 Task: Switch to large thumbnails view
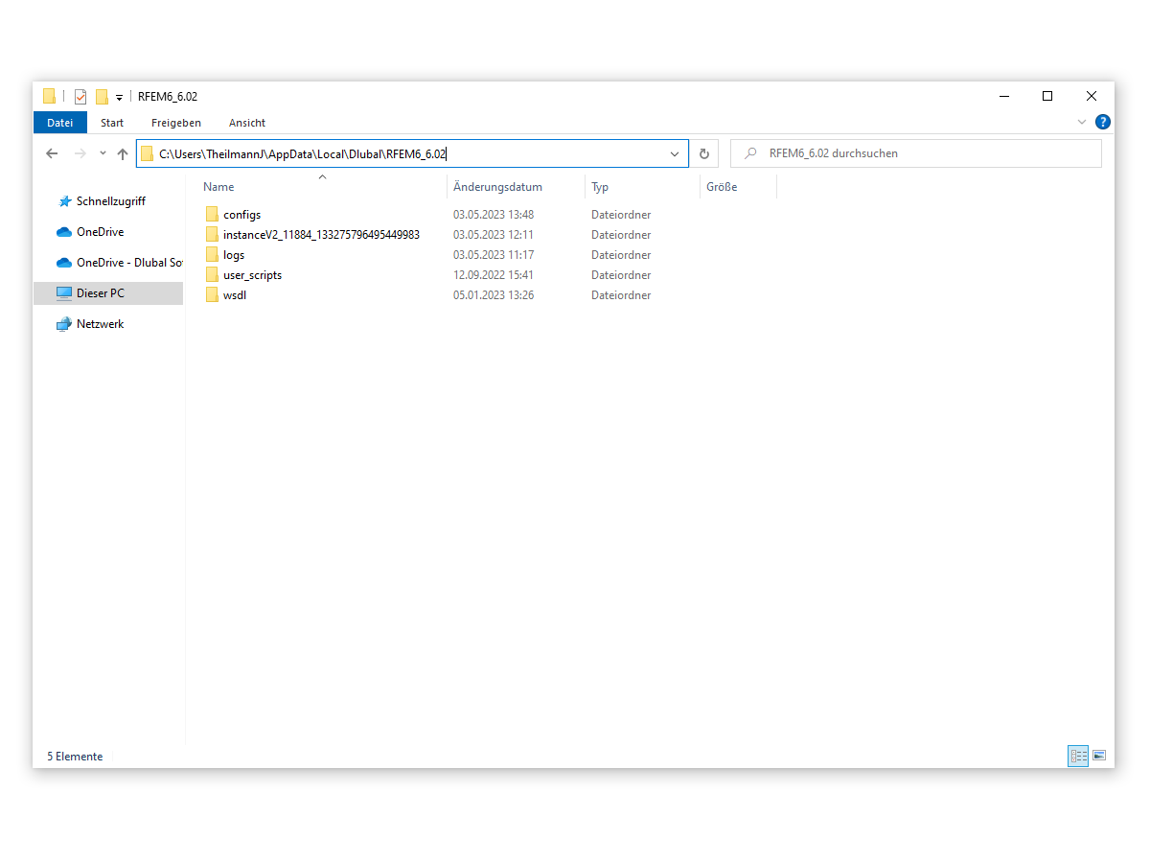(1098, 756)
